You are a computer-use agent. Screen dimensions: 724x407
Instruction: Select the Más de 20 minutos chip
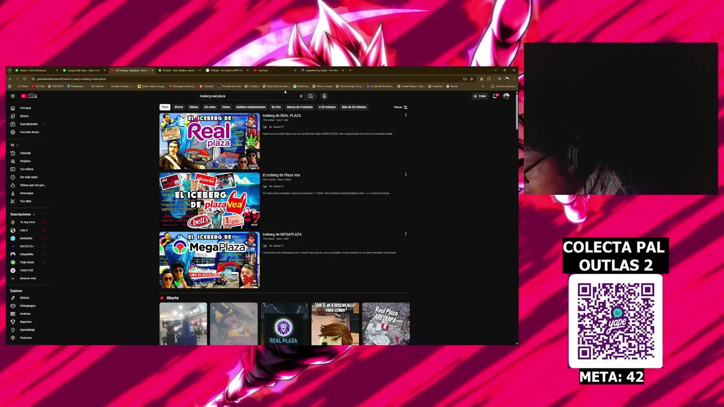354,107
